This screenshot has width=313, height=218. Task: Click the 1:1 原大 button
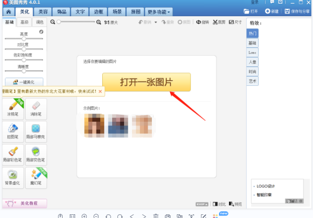pos(111,22)
